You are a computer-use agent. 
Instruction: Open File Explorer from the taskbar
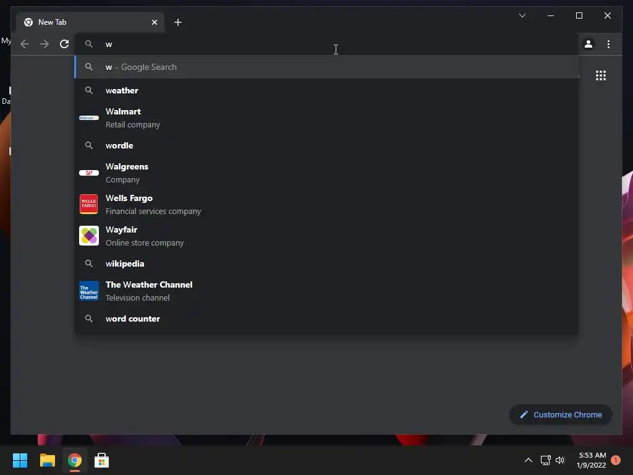point(47,460)
